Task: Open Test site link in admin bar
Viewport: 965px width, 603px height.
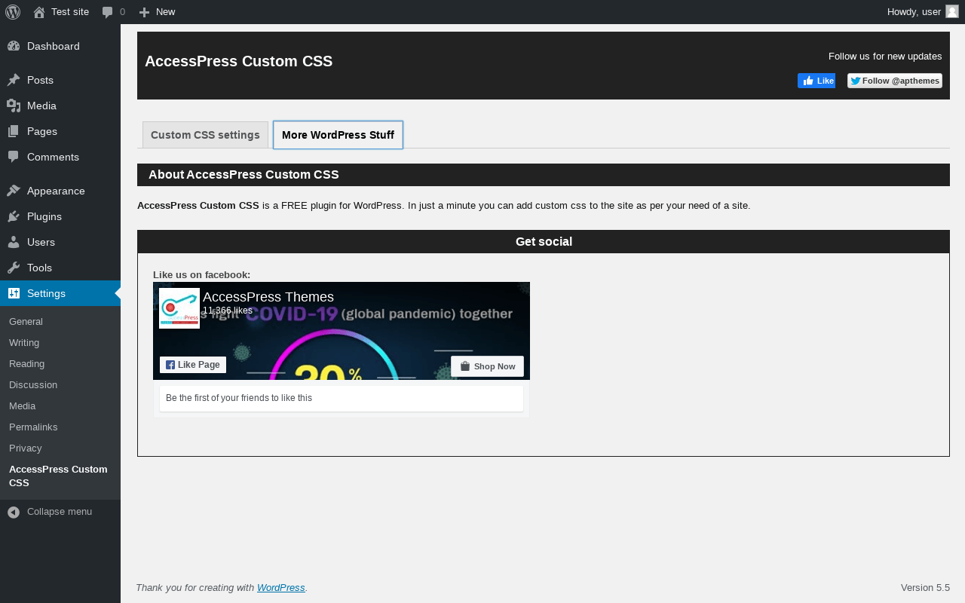Action: coord(70,12)
